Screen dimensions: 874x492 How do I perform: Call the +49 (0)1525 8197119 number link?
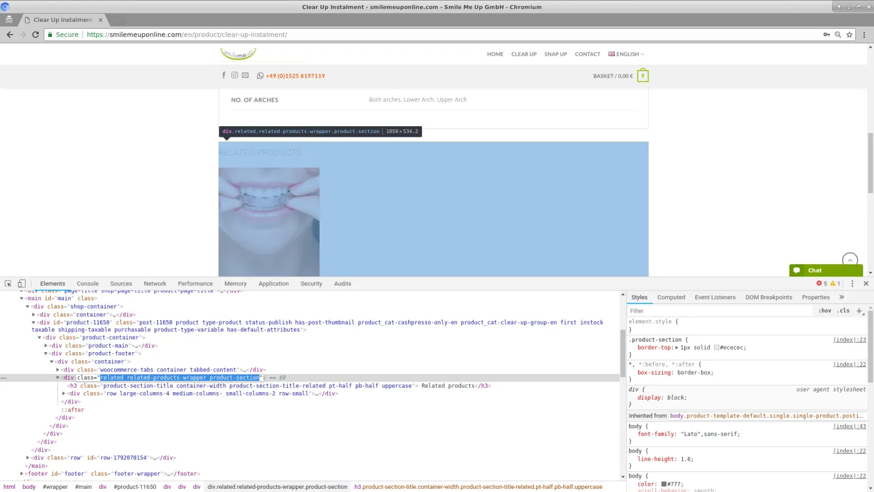pyautogui.click(x=295, y=76)
